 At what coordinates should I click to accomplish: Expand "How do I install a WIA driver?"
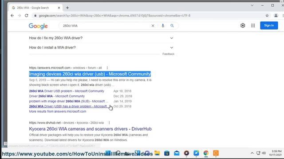101,48
